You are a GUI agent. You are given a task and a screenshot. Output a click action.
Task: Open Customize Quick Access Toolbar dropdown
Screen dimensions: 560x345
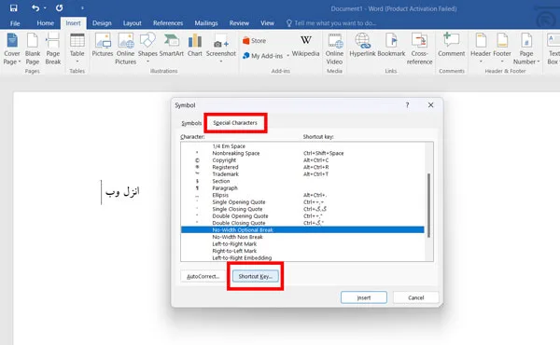(x=82, y=7)
